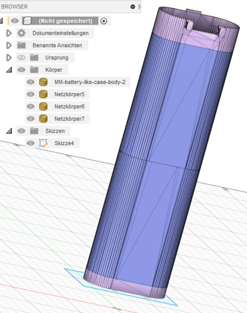Collapse the Körper folder
The width and height of the screenshot is (247, 313).
[9, 70]
